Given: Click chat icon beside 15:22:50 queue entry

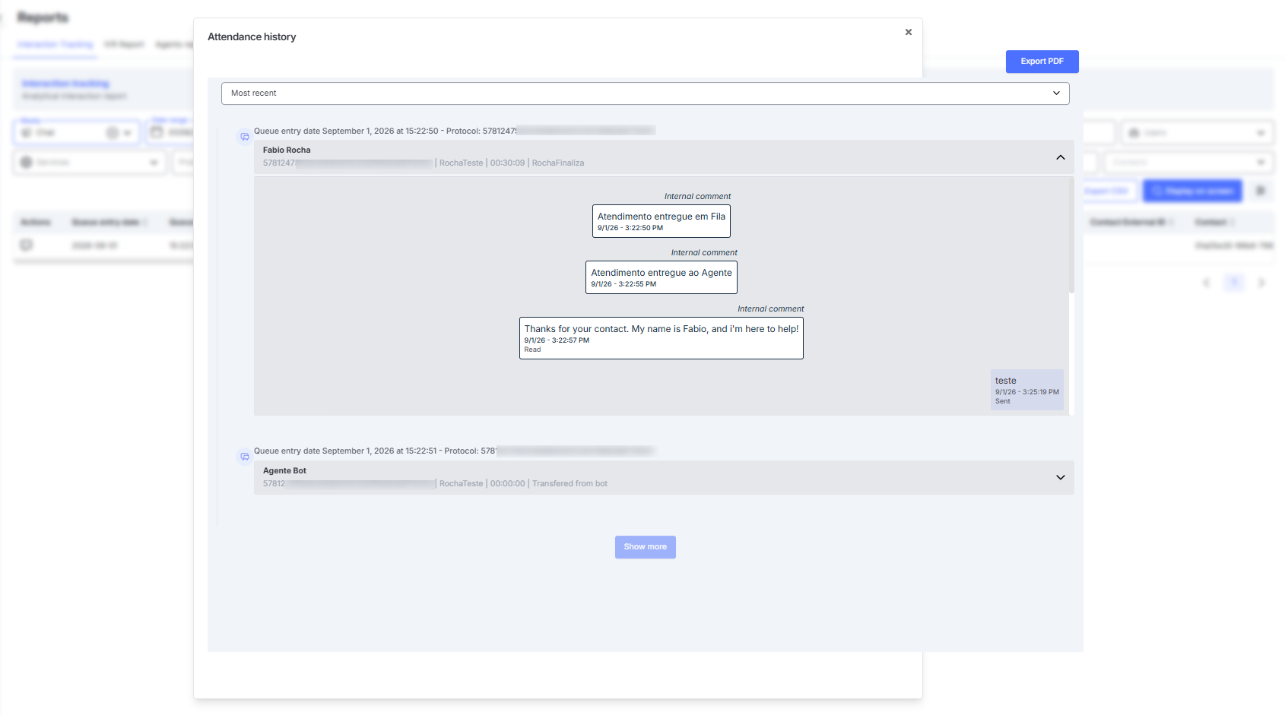Looking at the screenshot, I should click(244, 138).
